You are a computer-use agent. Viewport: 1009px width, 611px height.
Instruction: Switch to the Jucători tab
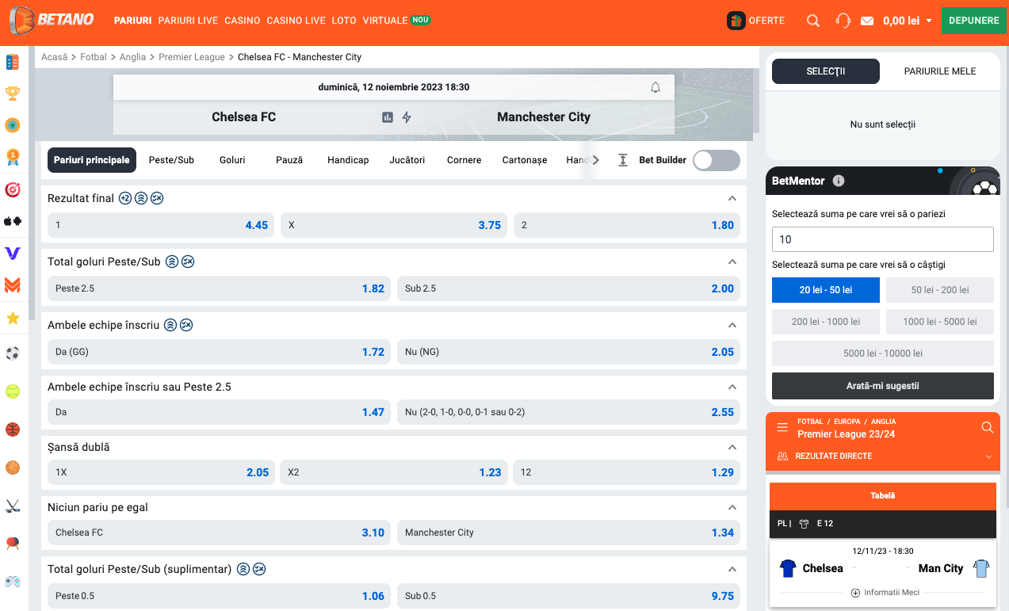pos(407,160)
